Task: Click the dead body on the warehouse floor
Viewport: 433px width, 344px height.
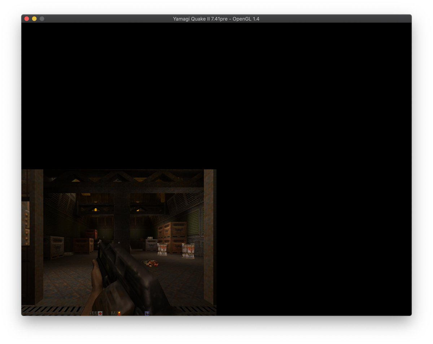Action: 150,263
